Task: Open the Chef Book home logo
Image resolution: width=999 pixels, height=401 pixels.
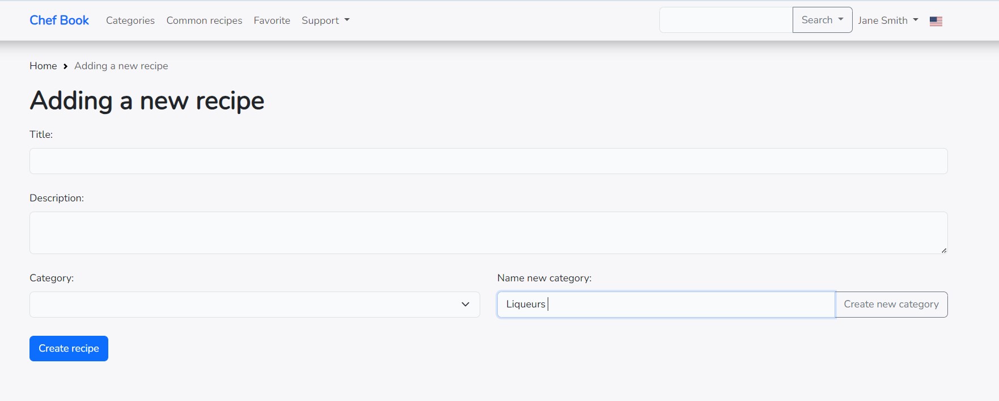Action: tap(59, 20)
